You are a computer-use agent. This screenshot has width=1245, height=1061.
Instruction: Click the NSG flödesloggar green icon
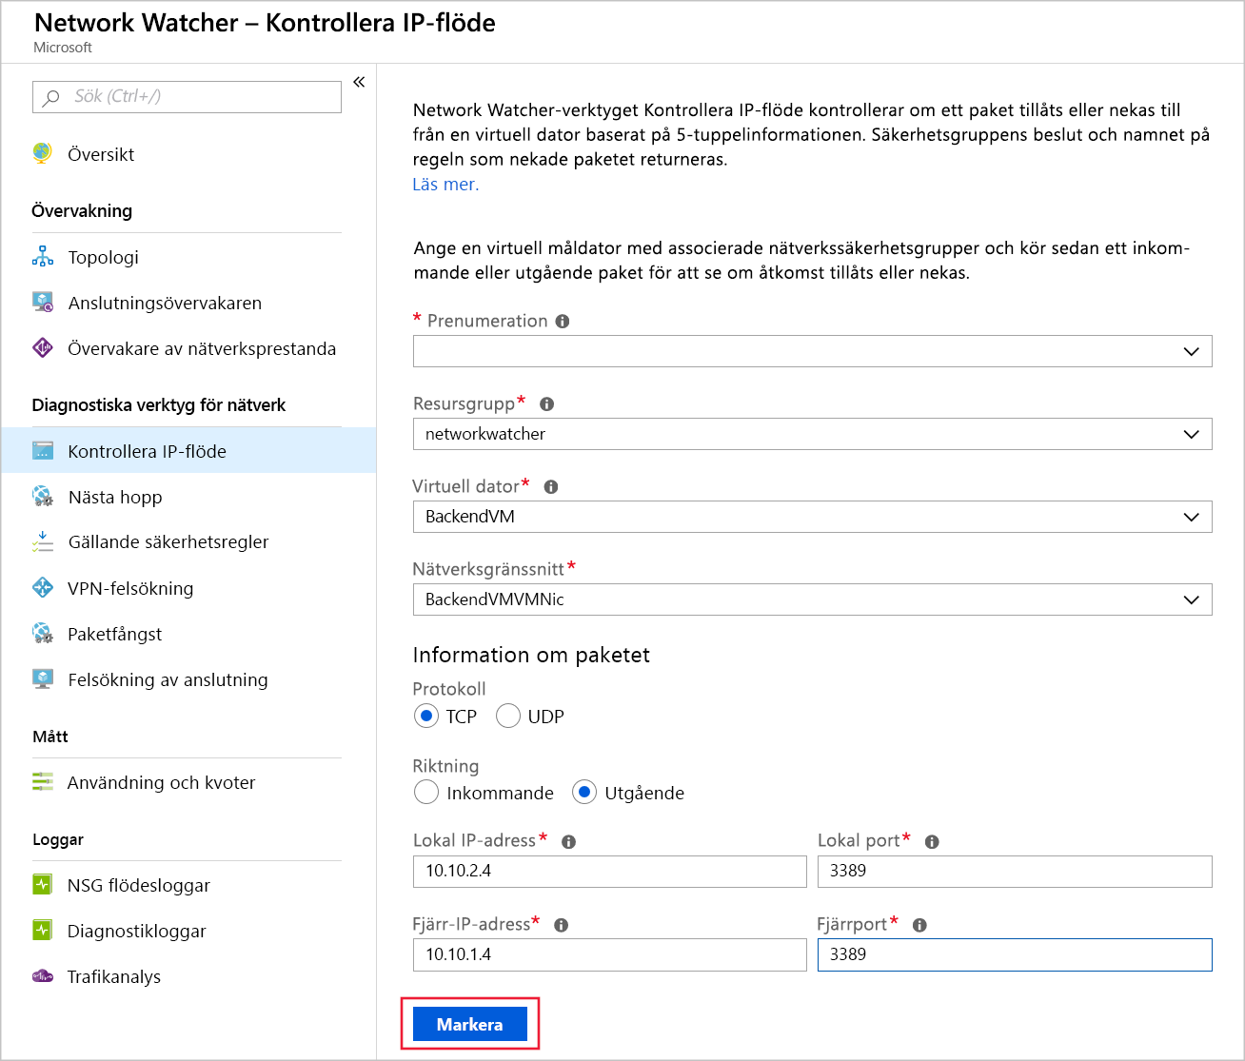[x=43, y=884]
